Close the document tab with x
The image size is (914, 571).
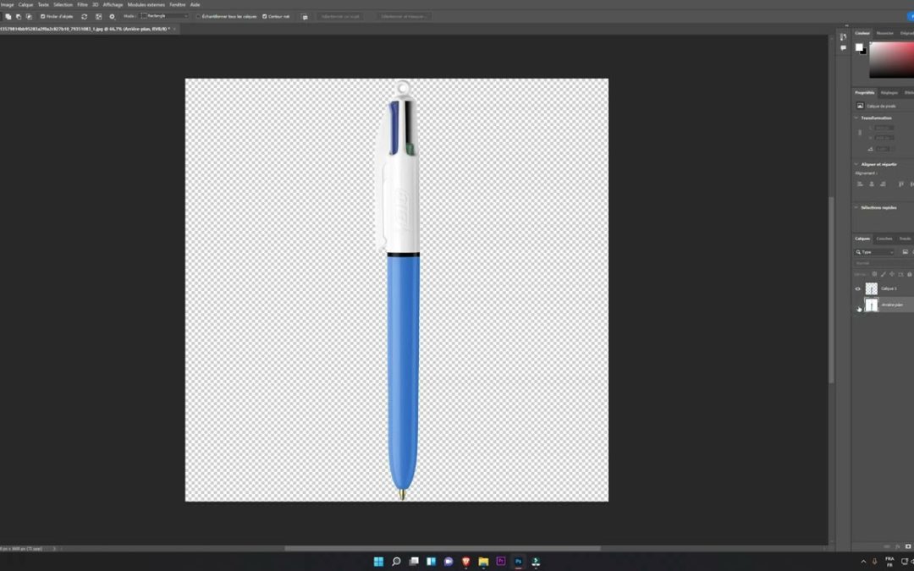174,29
